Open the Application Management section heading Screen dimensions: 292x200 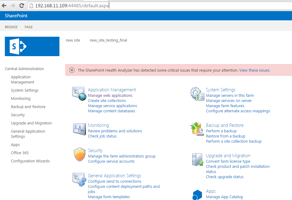pos(112,90)
